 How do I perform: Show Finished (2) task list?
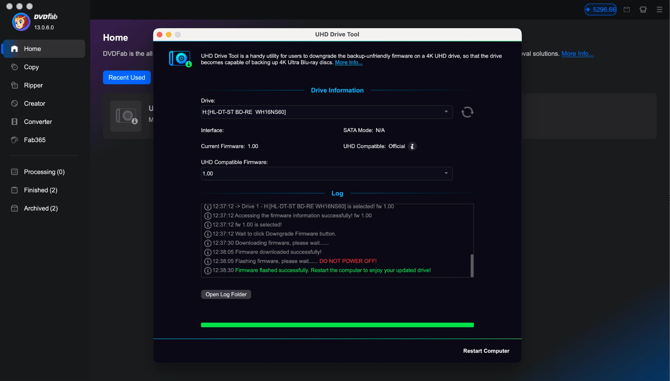44,190
